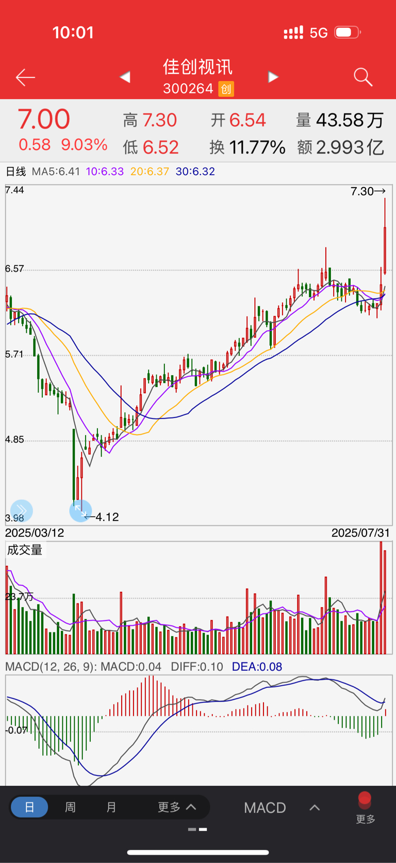The height and width of the screenshot is (863, 396).
Task: Tap the change percent 9.03%
Action: (85, 145)
